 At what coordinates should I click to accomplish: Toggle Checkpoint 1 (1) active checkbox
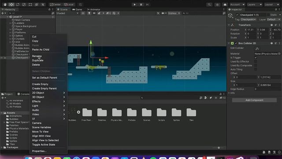(x=237, y=15)
